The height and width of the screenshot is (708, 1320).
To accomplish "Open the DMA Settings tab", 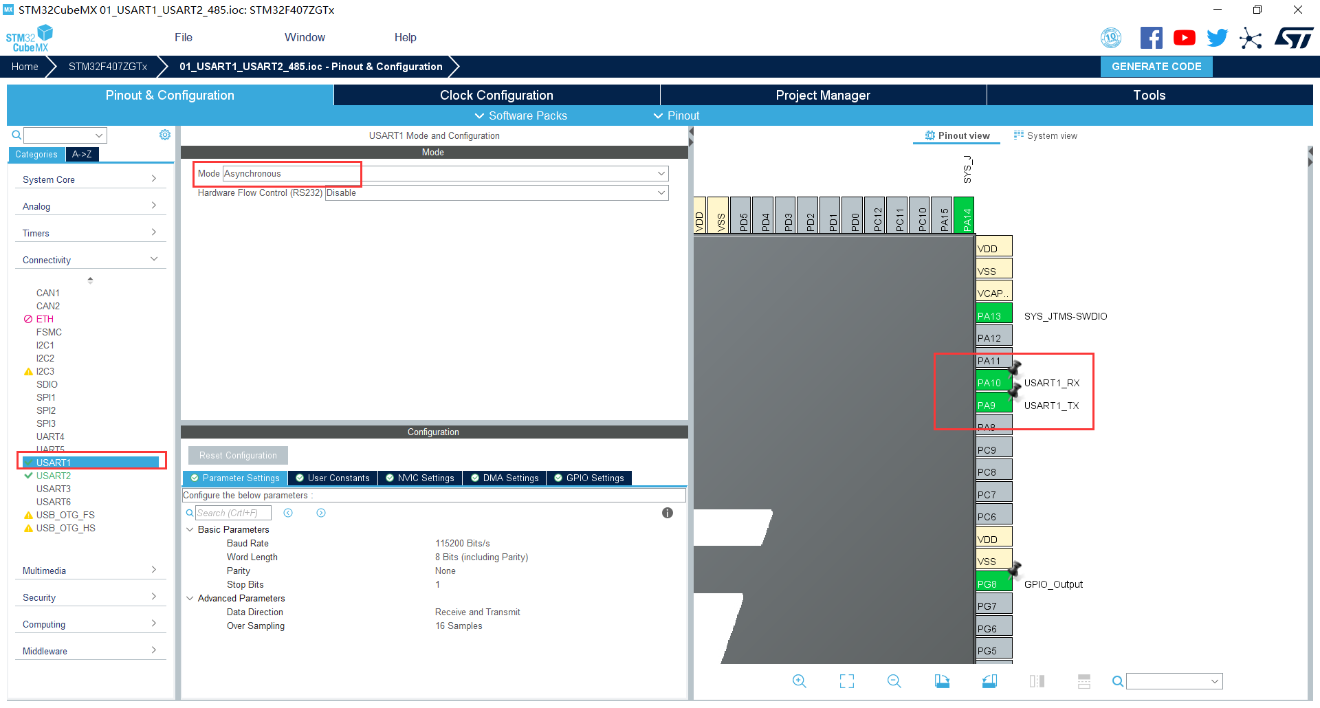I will click(505, 478).
